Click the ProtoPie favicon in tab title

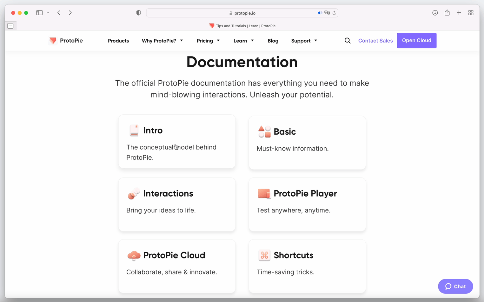pyautogui.click(x=212, y=26)
